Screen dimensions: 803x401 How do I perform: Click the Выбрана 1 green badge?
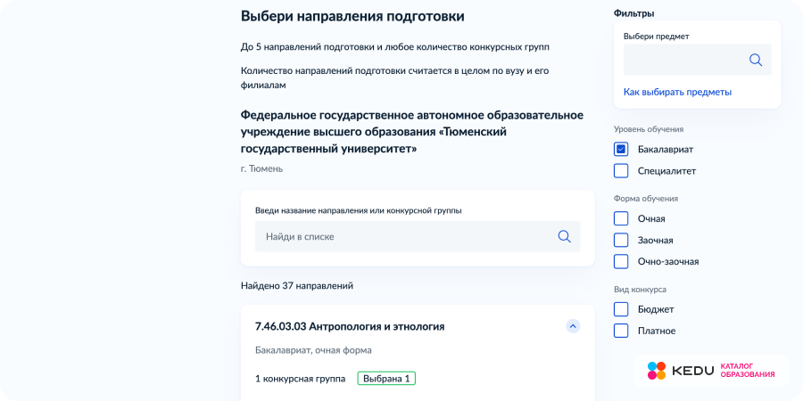pyautogui.click(x=386, y=378)
